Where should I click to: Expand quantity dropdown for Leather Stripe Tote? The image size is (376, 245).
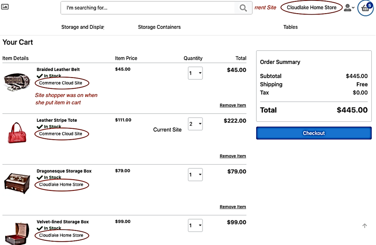point(196,124)
